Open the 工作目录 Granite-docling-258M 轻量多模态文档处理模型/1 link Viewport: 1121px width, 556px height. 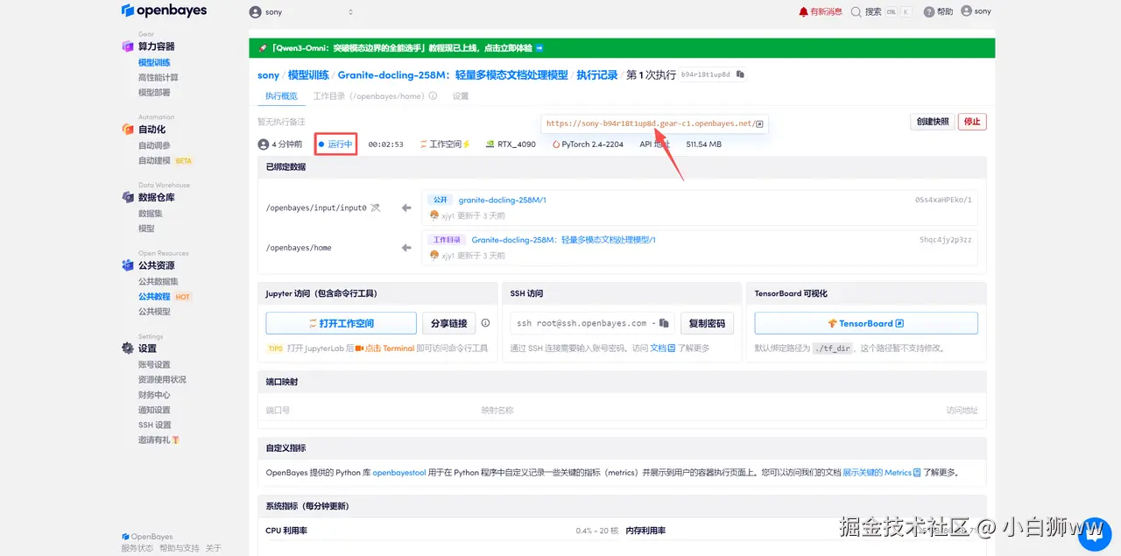coord(563,240)
